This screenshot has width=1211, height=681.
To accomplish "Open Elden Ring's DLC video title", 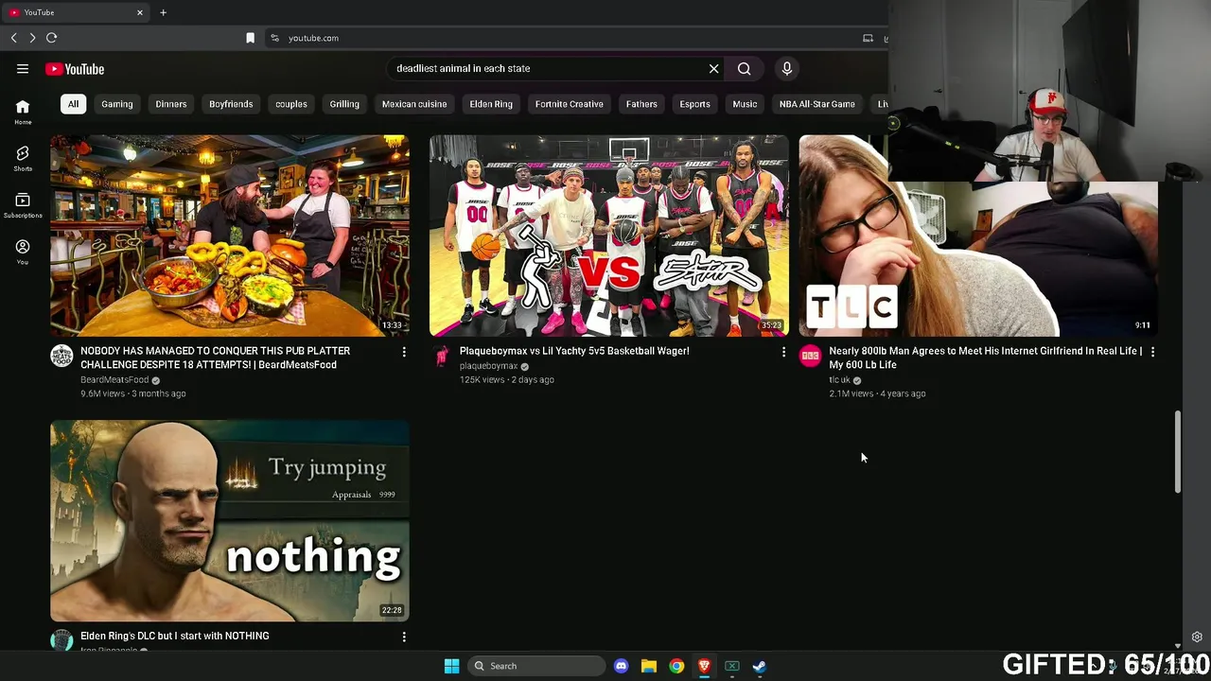I will pos(175,636).
